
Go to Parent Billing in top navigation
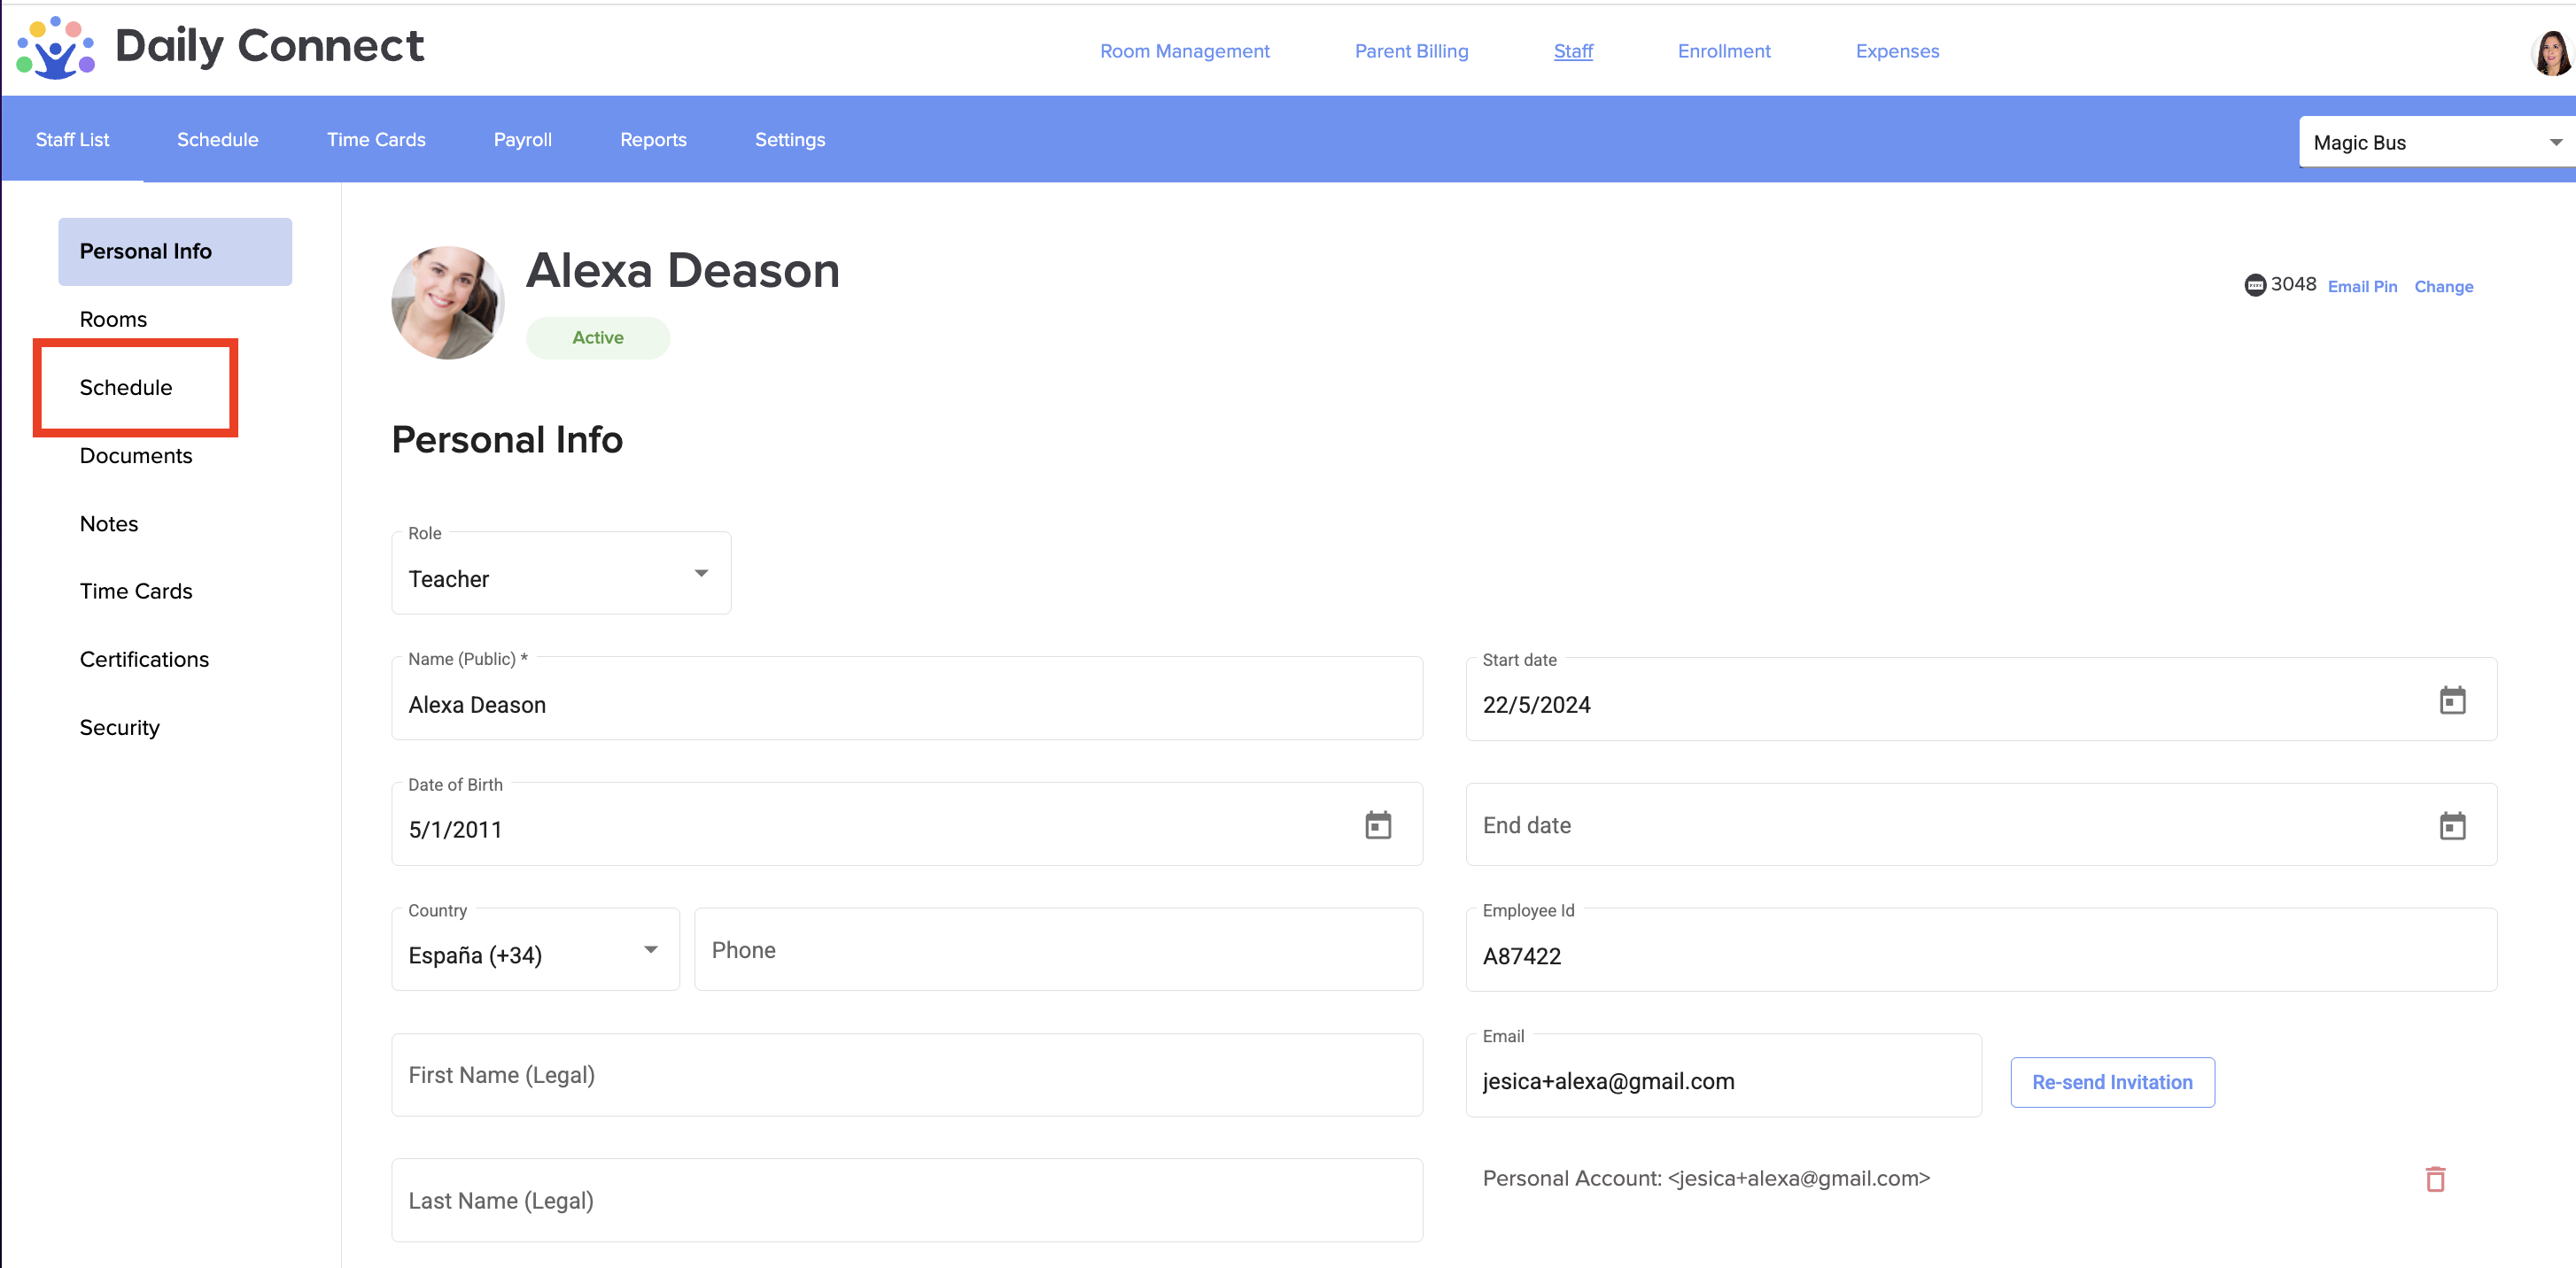[x=1410, y=51]
